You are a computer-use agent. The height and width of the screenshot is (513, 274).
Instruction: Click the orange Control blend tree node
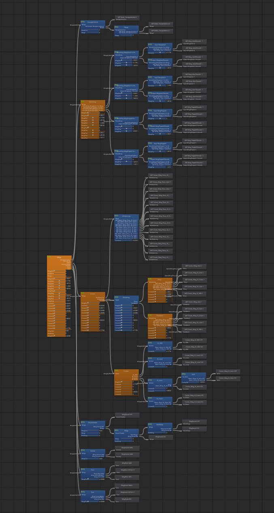click(x=126, y=371)
